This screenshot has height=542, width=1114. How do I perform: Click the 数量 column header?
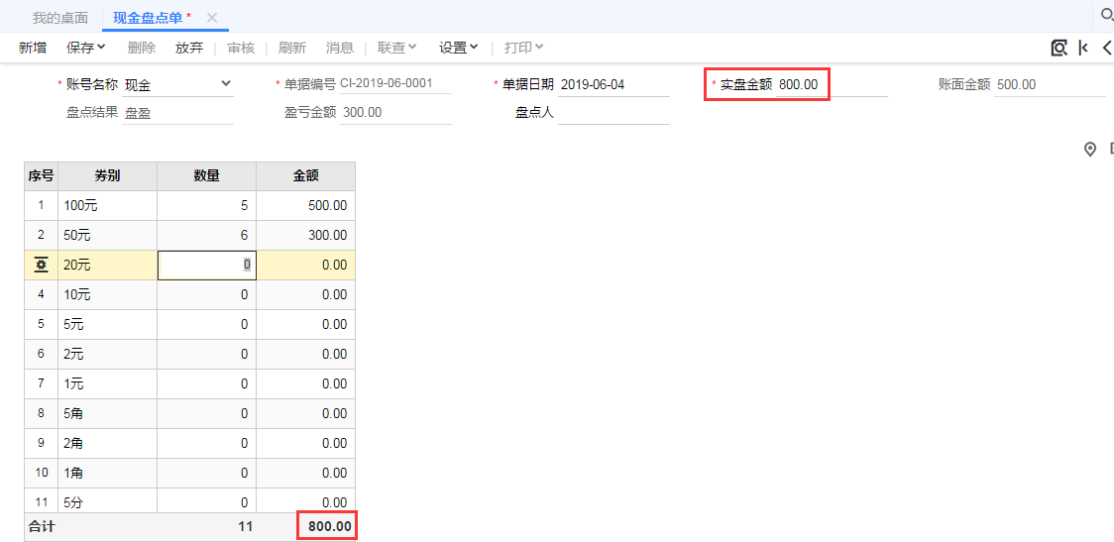click(206, 176)
